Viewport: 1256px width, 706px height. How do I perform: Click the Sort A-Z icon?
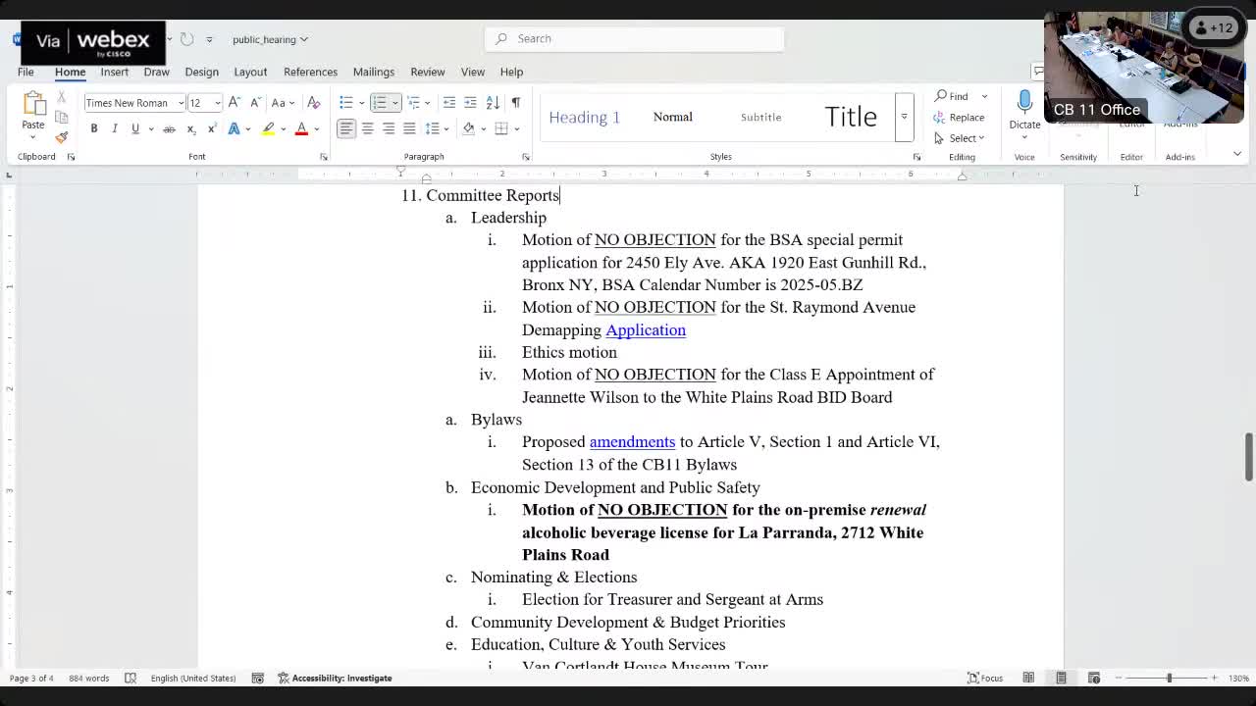pos(493,103)
